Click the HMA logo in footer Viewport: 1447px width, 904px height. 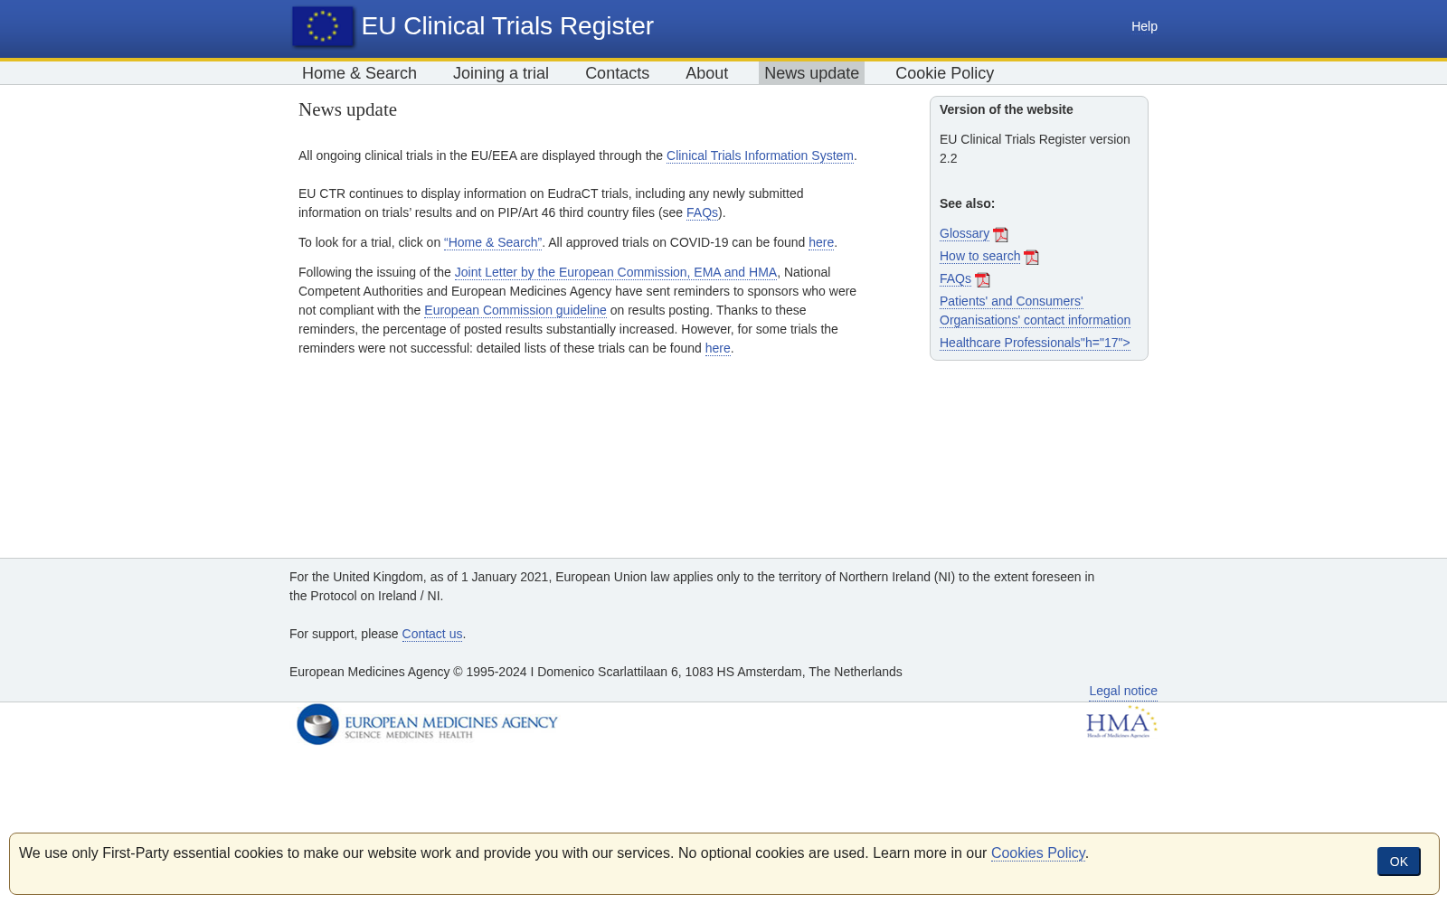(1121, 722)
